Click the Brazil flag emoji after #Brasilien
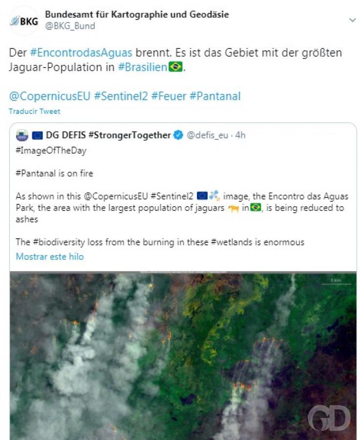 click(175, 67)
